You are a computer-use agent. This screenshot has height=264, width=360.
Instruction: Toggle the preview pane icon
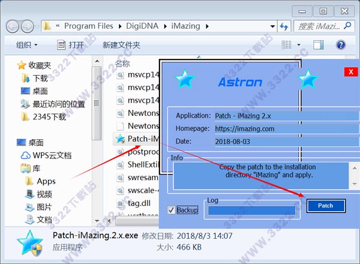pos(319,45)
